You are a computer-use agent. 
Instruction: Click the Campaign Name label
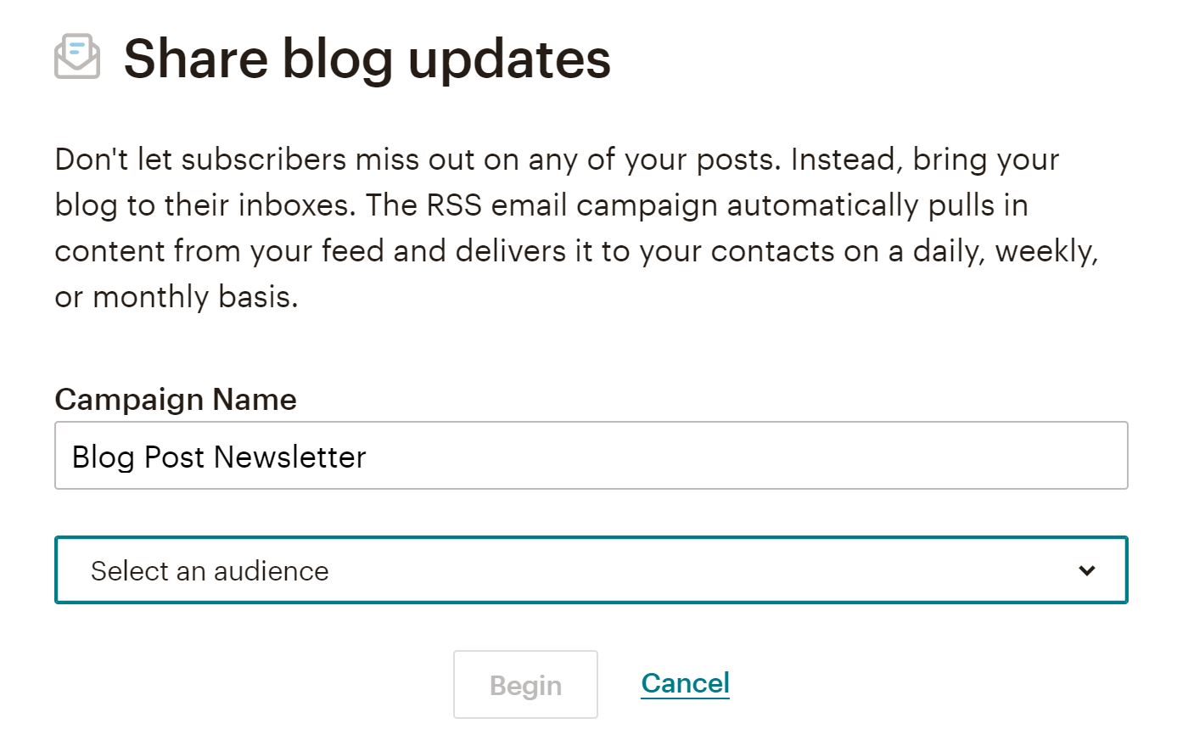176,399
